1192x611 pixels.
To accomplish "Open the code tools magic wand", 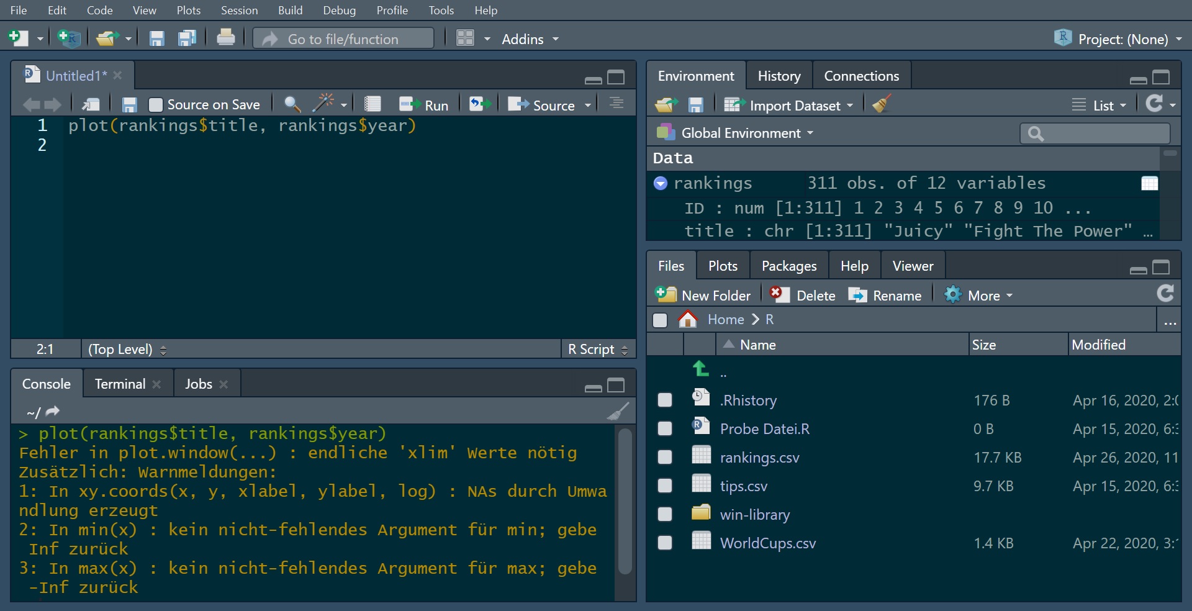I will [x=325, y=104].
